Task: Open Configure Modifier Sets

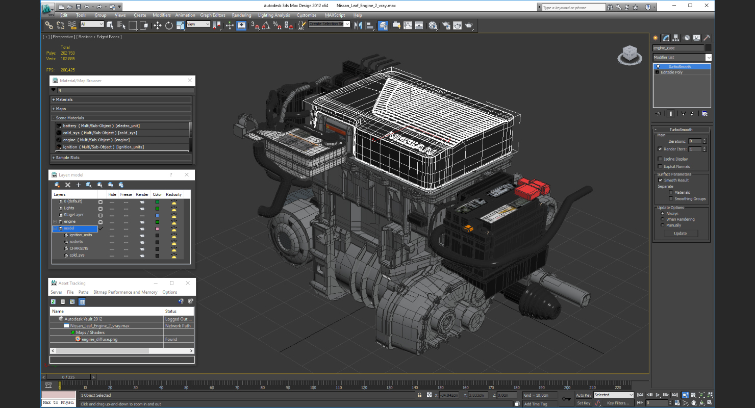Action: (x=704, y=113)
